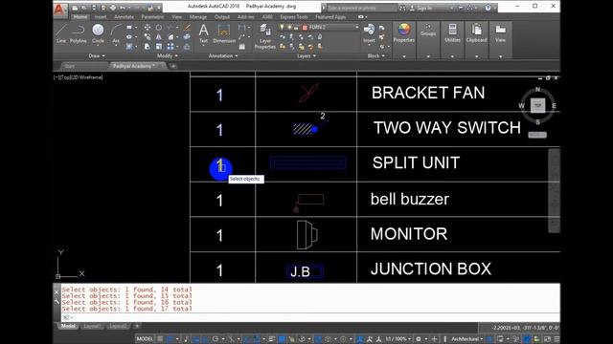Select the TWO WAY SWITCH text
Image resolution: width=613 pixels, height=344 pixels.
pyautogui.click(x=447, y=128)
